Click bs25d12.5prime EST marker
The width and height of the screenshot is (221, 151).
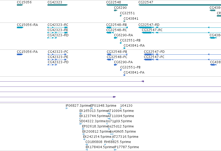click(x=109, y=129)
